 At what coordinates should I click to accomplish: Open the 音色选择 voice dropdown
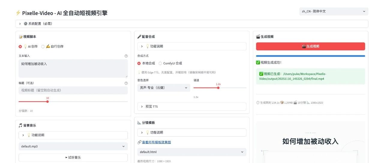(164, 88)
